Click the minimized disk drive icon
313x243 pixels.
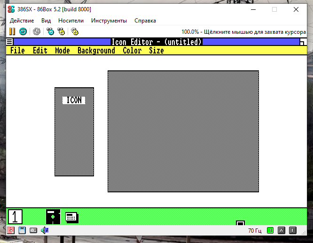[53, 216]
